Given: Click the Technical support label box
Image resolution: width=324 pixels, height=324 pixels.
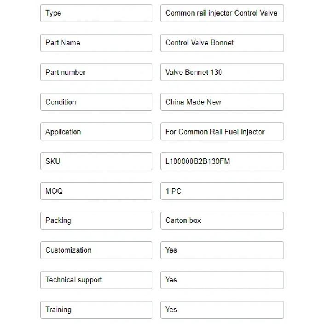Looking at the screenshot, I should click(x=96, y=280).
